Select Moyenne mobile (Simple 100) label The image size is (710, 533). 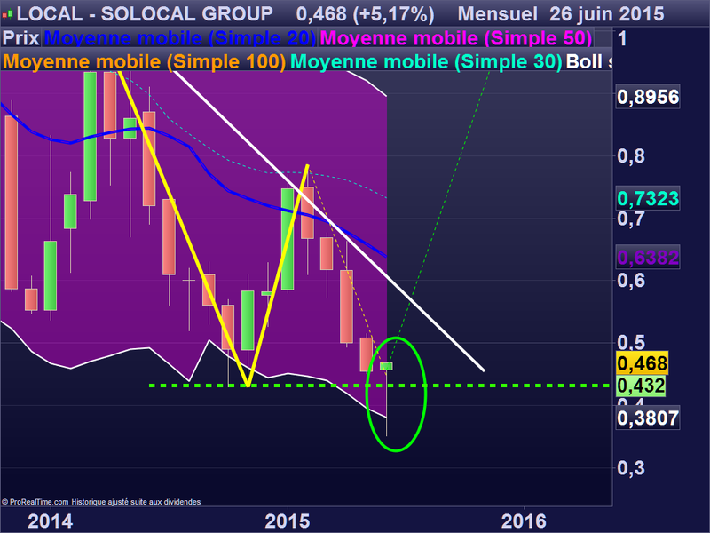pos(144,61)
